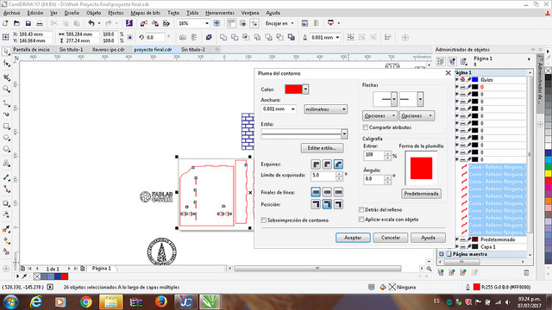This screenshot has height=310, width=552.
Task: Click the red Forma de la plumilla preview
Action: pyautogui.click(x=421, y=168)
